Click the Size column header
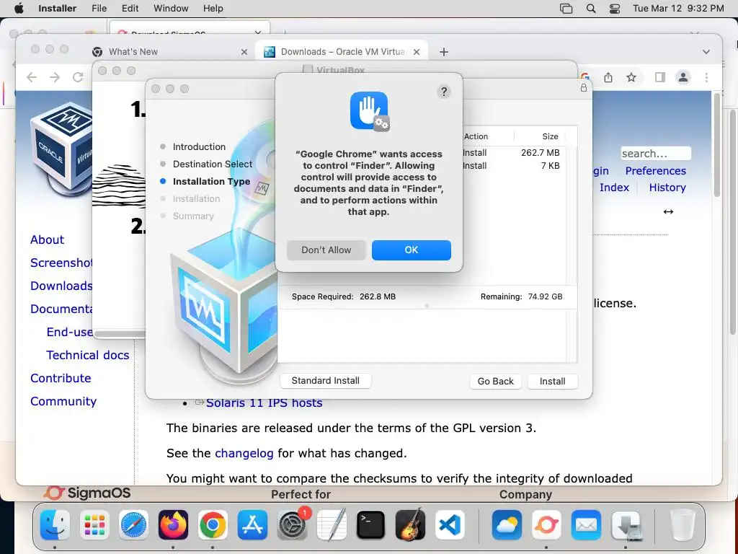Viewport: 738px width, 554px height. [x=550, y=136]
